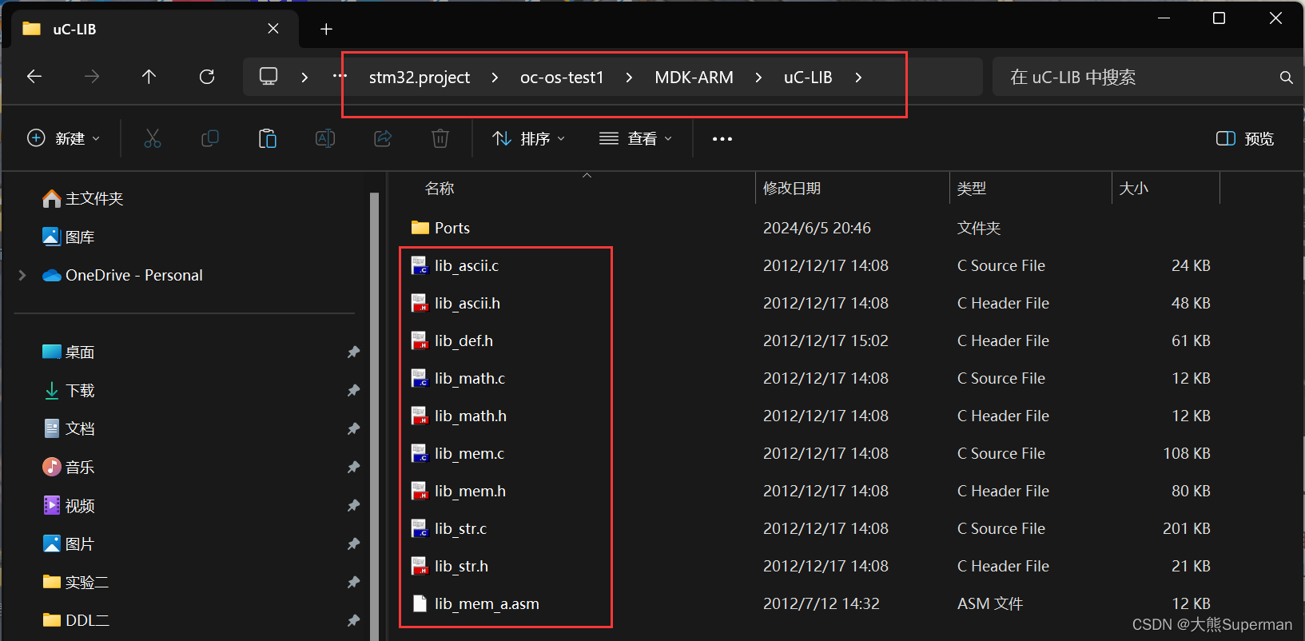
Task: Select file lib_mem.c
Action: pyautogui.click(x=470, y=453)
